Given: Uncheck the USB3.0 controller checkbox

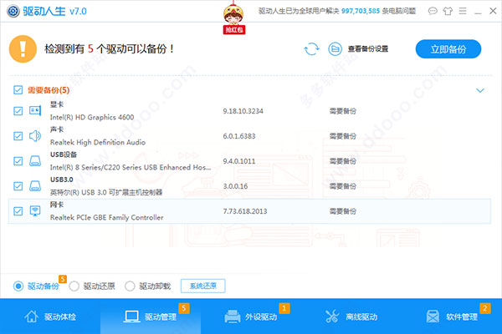Looking at the screenshot, I should (x=18, y=185).
